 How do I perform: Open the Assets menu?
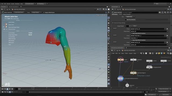click(x=13, y=4)
